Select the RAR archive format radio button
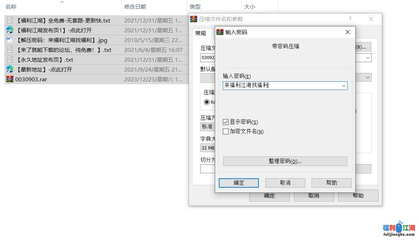Viewport: 419px width, 240px height. pos(207,102)
